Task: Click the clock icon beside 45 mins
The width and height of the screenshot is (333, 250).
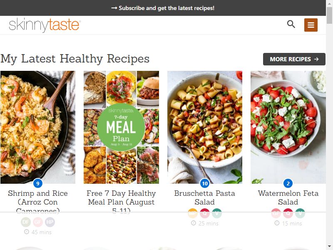Action: pyautogui.click(x=27, y=232)
